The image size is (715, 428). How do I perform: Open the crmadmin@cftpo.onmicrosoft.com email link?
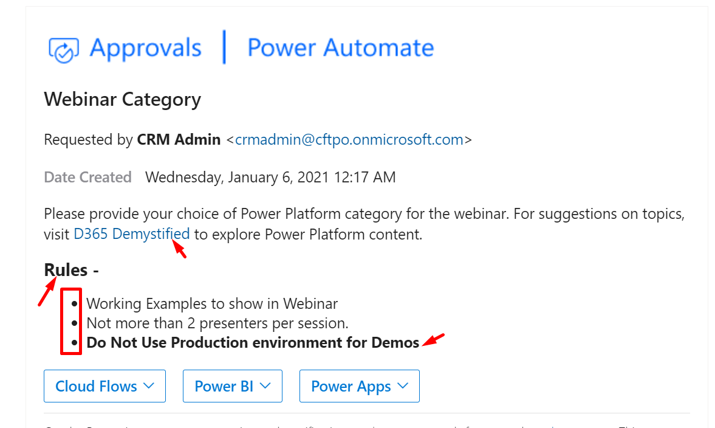coord(349,140)
